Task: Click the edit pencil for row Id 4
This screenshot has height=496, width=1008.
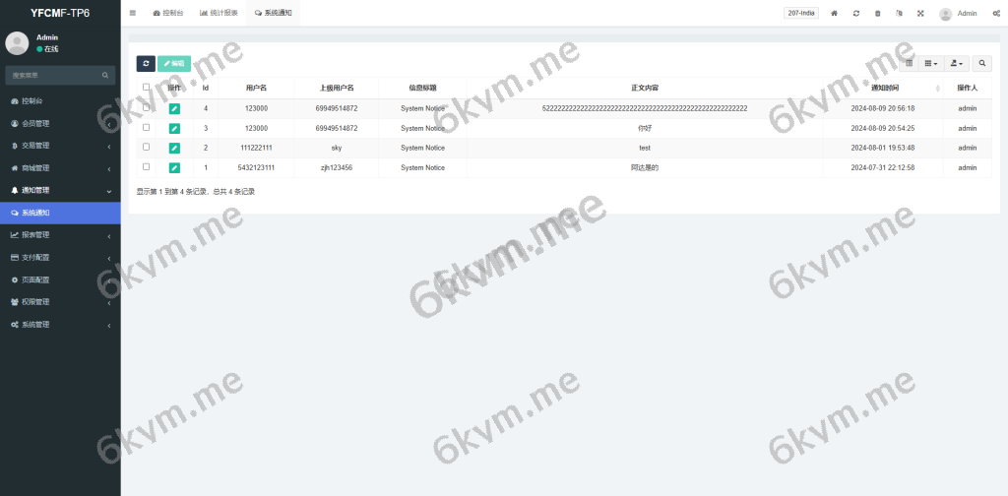Action: tap(174, 108)
